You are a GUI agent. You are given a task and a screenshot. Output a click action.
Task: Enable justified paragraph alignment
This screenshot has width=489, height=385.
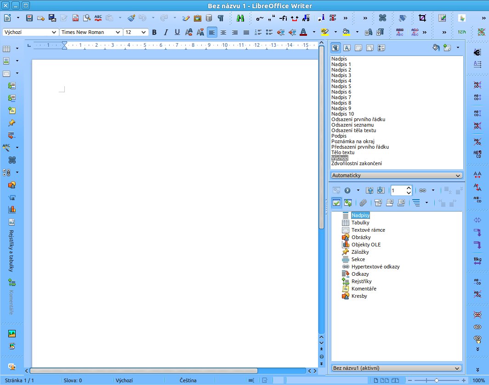tap(246, 32)
